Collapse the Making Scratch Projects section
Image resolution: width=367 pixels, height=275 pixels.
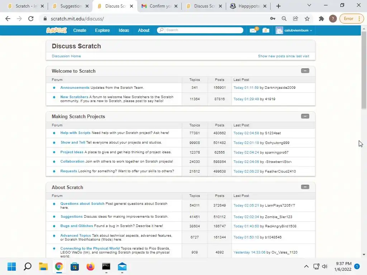pyautogui.click(x=305, y=116)
